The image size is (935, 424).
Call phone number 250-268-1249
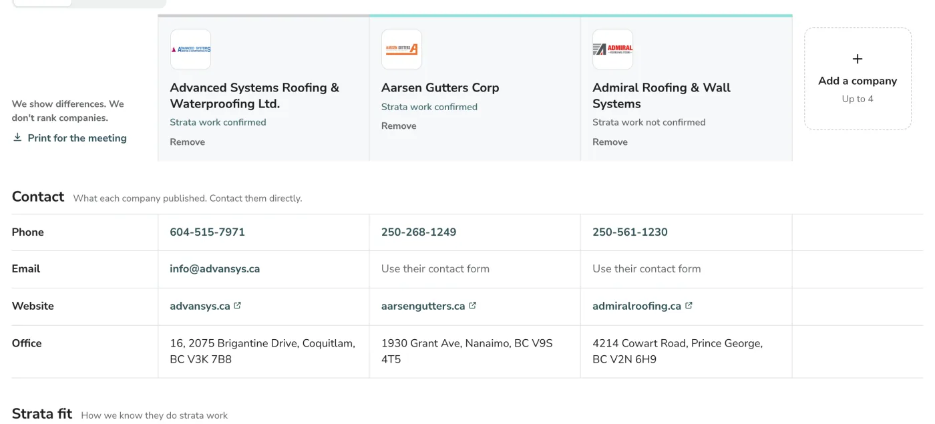[419, 232]
